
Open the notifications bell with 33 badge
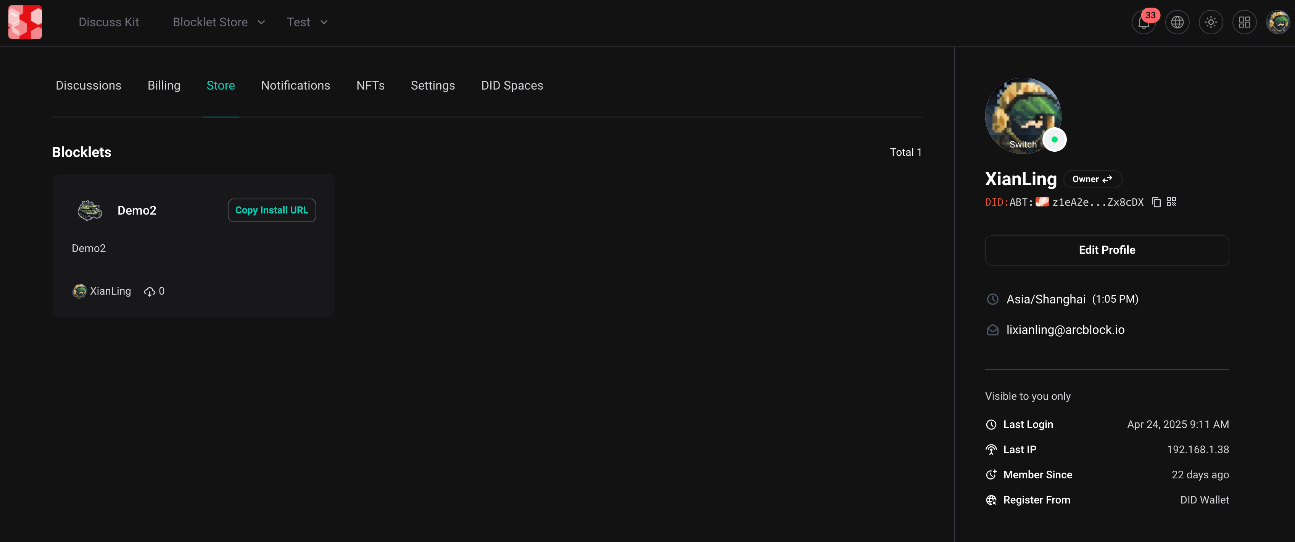click(x=1143, y=22)
